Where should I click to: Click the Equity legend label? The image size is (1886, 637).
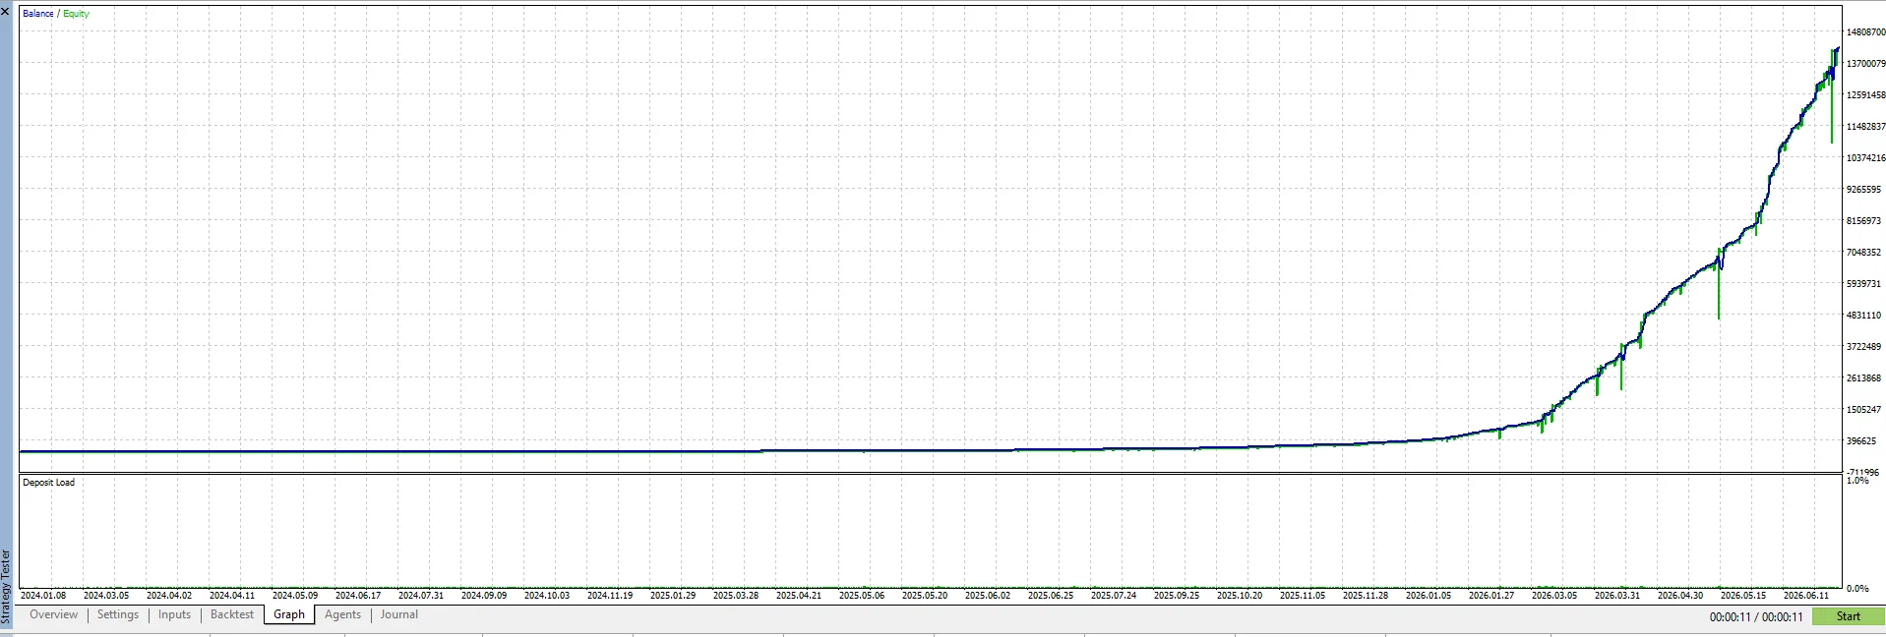click(76, 14)
